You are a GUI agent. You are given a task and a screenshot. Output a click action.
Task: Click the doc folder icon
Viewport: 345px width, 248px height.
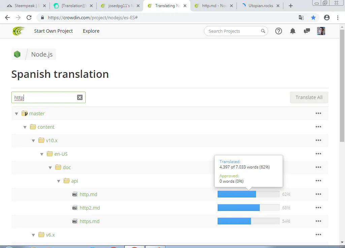tap(58, 167)
